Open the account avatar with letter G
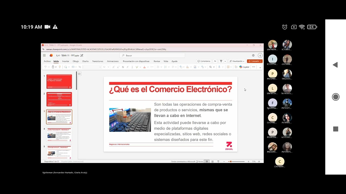 (x=260, y=55)
